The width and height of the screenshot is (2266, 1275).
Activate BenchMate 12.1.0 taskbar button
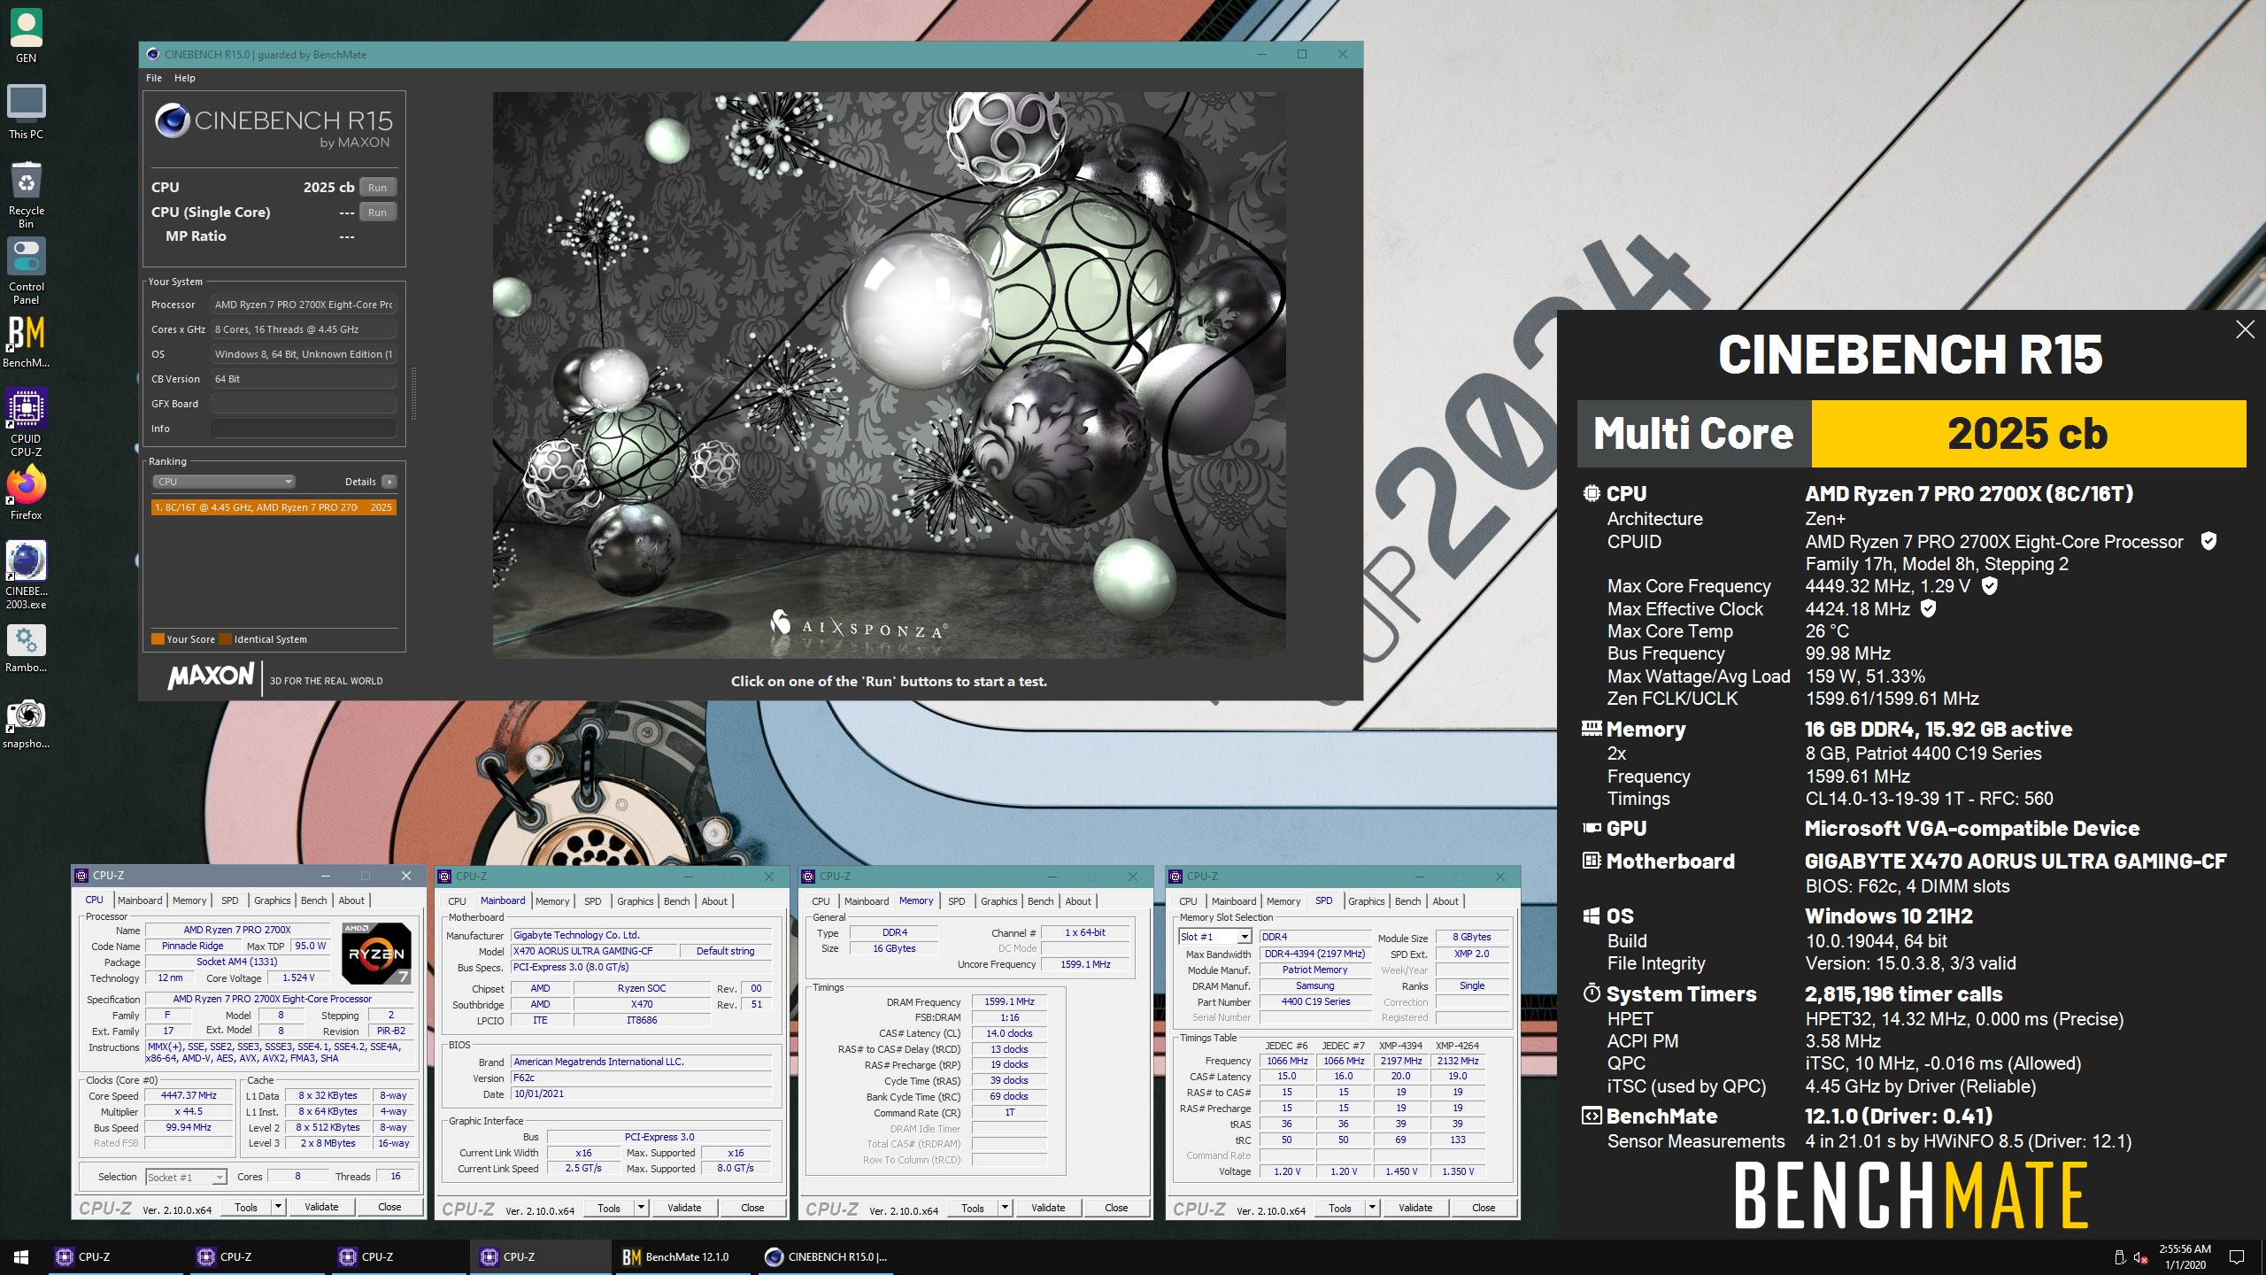tap(684, 1257)
